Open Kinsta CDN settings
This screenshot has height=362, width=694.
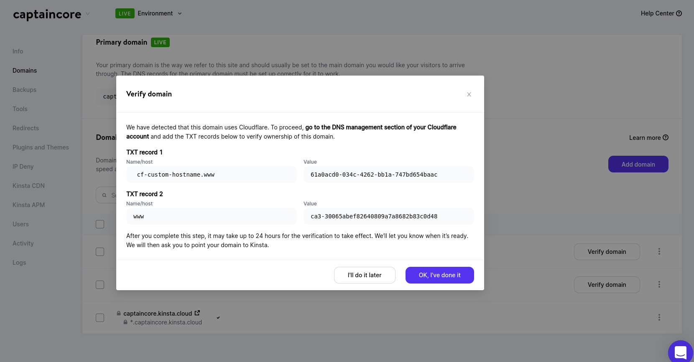point(28,186)
